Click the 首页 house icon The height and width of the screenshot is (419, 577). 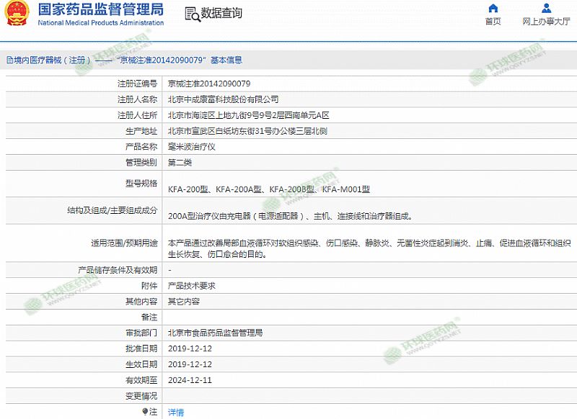tap(493, 9)
